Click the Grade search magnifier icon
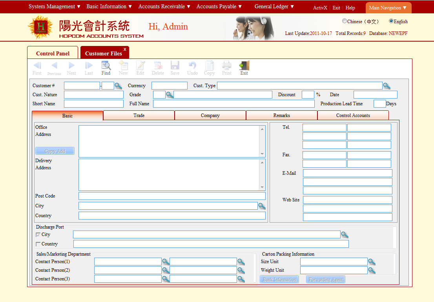 coord(170,95)
